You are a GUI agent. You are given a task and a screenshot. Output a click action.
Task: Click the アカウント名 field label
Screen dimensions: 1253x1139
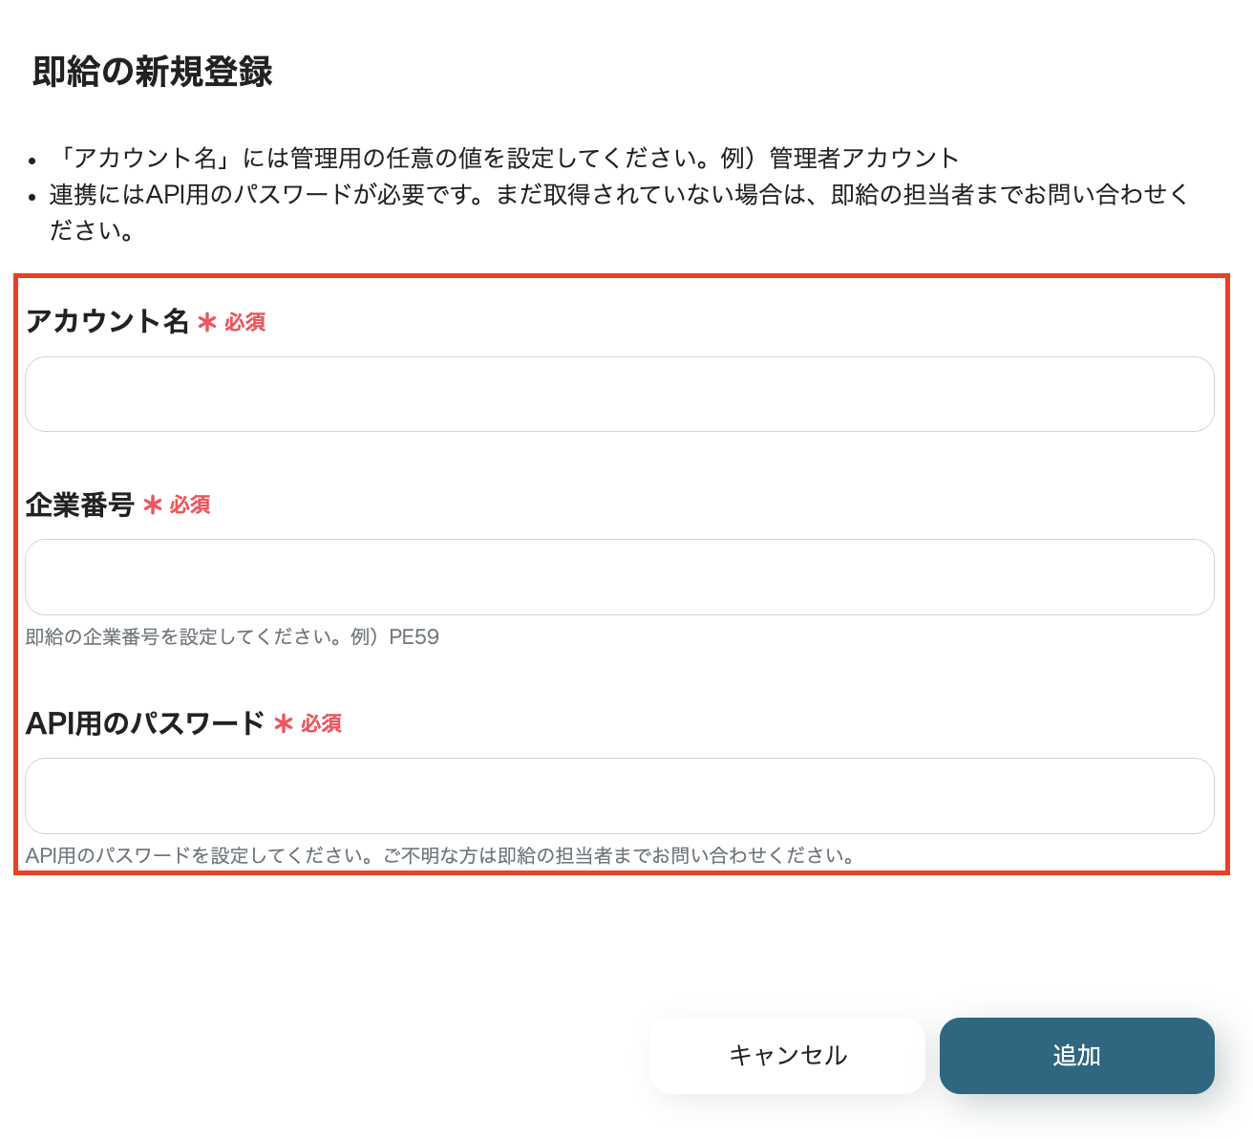107,321
